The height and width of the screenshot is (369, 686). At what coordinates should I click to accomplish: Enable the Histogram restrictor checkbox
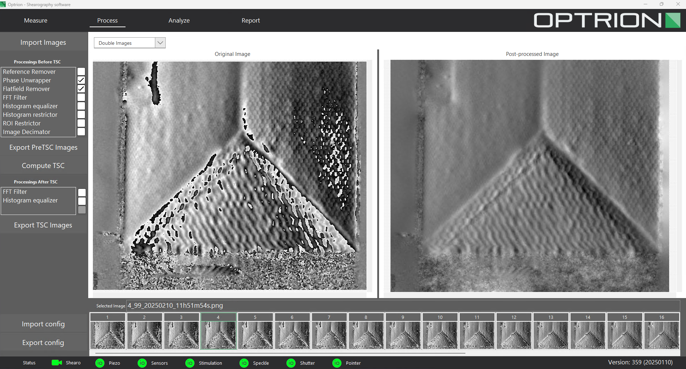[x=81, y=115]
